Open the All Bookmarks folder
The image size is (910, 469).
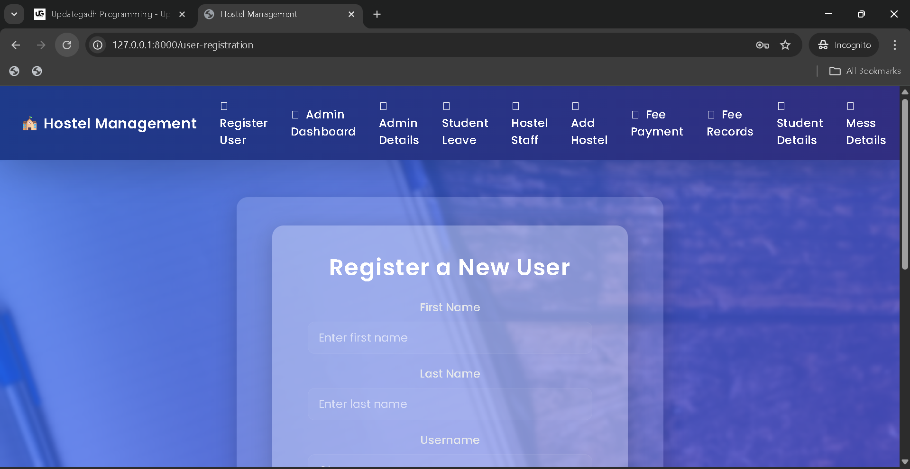point(865,71)
